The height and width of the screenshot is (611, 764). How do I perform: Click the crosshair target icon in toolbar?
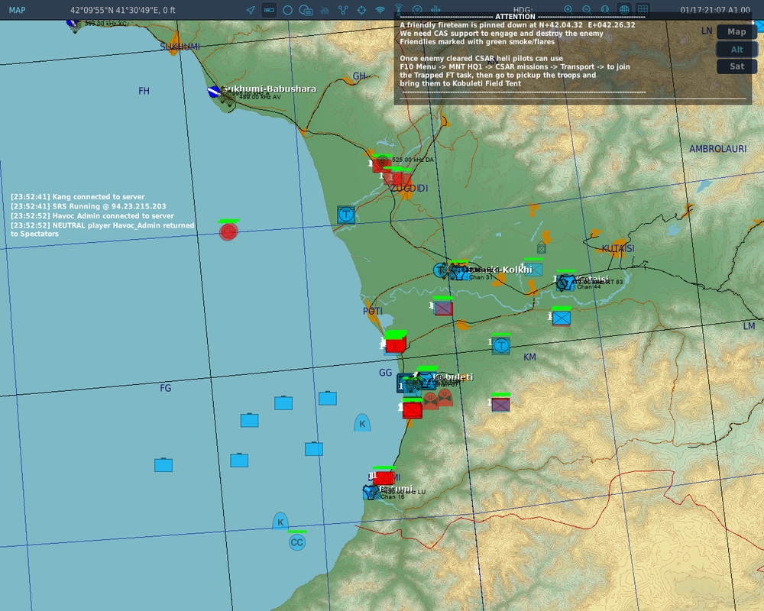pyautogui.click(x=361, y=10)
